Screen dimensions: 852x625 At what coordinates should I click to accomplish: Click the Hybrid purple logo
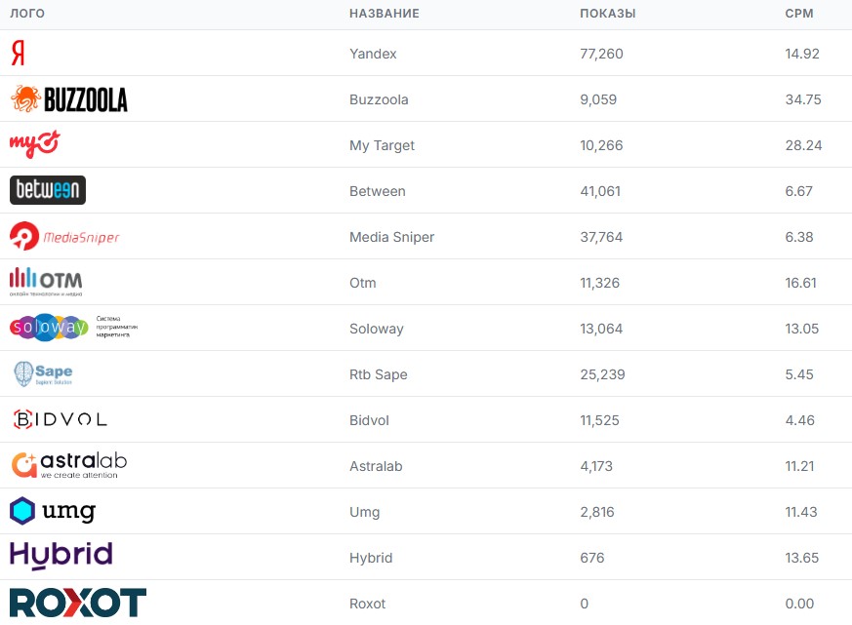[x=61, y=556]
